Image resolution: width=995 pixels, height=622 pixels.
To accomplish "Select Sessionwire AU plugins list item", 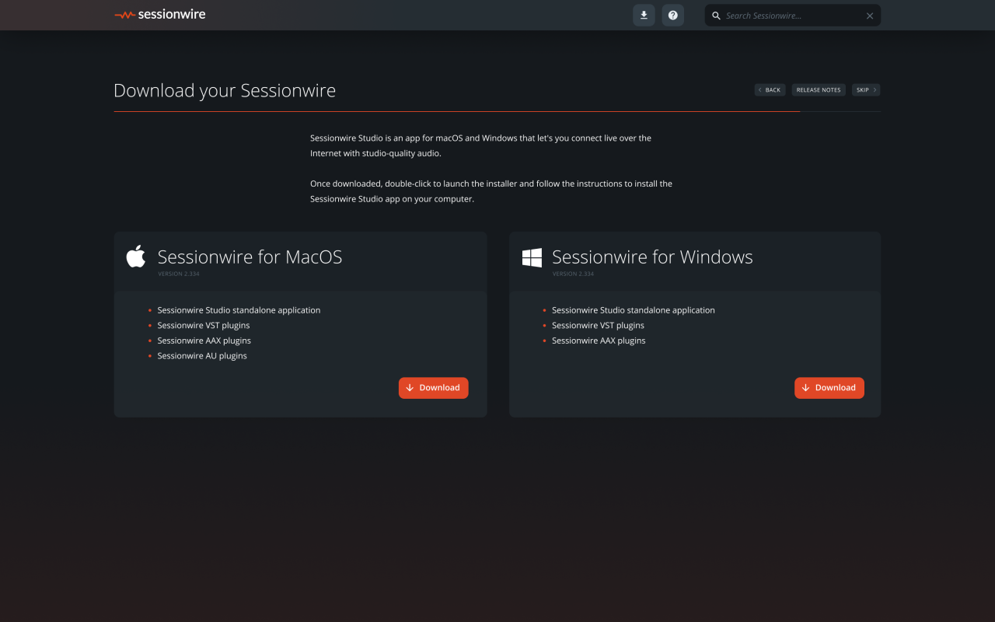I will (202, 355).
